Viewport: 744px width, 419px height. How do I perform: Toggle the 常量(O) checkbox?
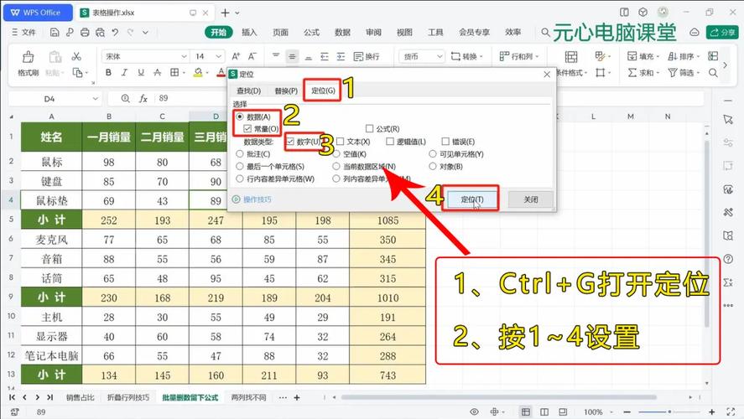coord(247,128)
